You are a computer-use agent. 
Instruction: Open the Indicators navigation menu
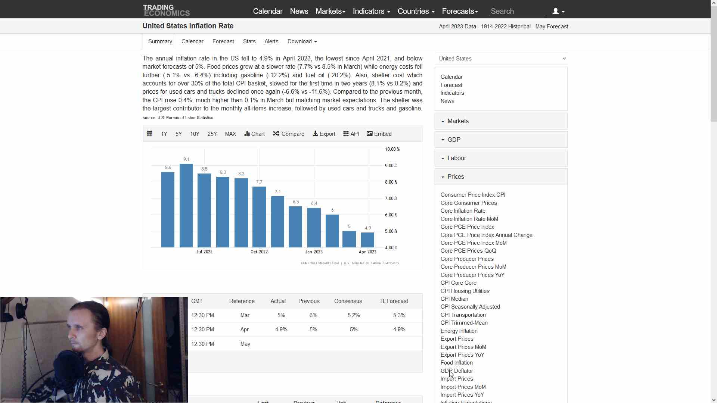pyautogui.click(x=371, y=11)
